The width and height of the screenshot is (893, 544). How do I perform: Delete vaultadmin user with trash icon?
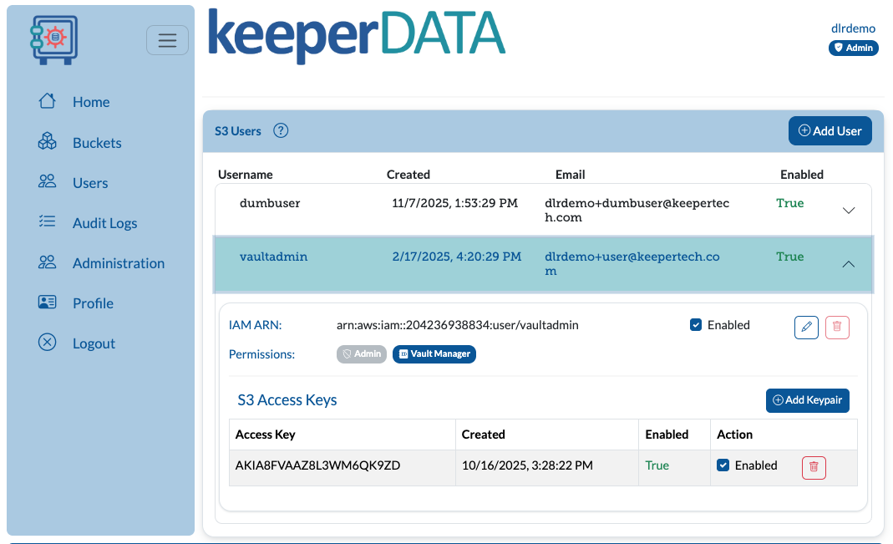837,327
